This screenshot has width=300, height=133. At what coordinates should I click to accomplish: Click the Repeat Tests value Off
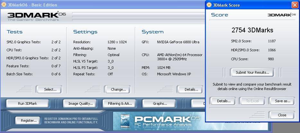pyautogui.click(x=110, y=74)
